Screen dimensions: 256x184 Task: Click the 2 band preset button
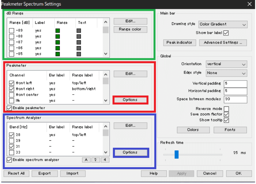point(96,160)
